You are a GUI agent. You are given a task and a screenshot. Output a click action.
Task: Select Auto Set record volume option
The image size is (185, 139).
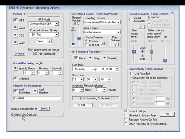click(86, 45)
